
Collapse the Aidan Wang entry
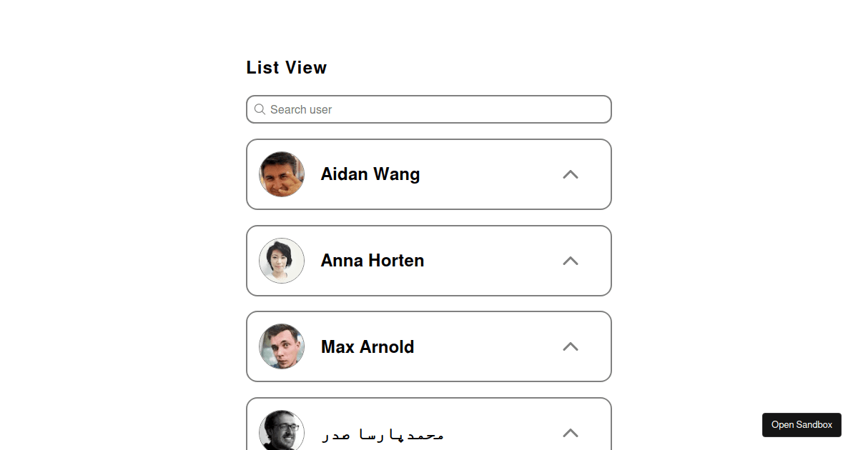570,174
